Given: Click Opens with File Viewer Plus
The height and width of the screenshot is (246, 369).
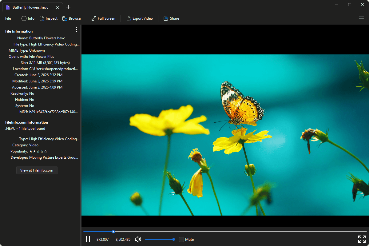Looking at the screenshot, I should coord(42,57).
